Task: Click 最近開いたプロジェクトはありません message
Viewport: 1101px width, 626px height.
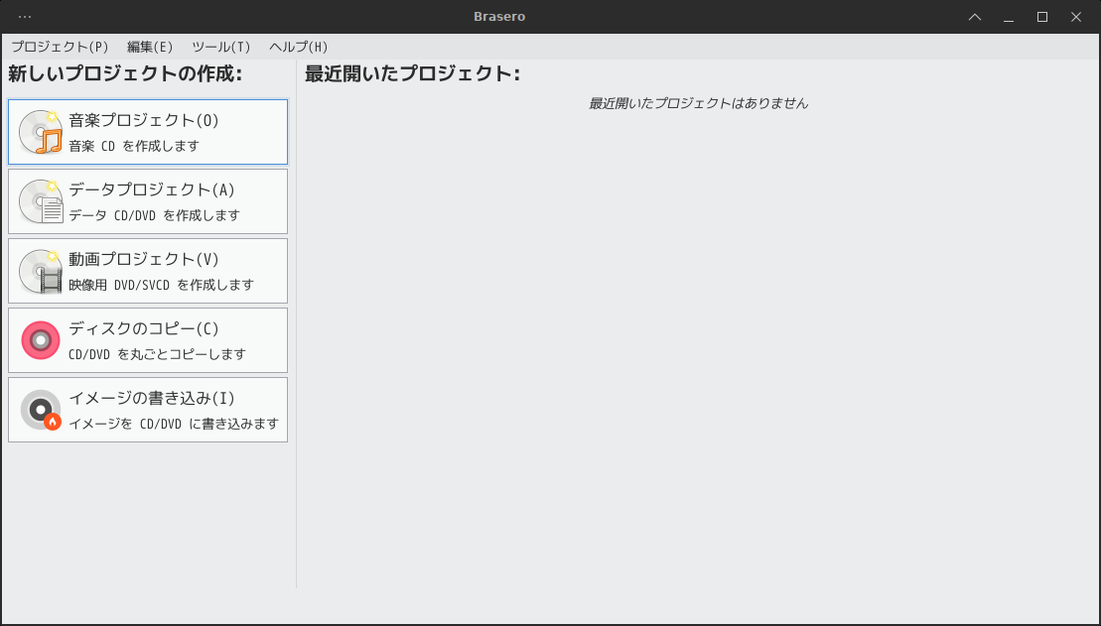Action: coord(698,104)
